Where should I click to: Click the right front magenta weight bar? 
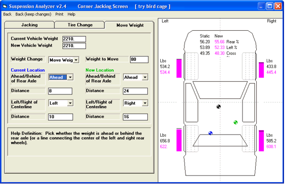(x=261, y=70)
